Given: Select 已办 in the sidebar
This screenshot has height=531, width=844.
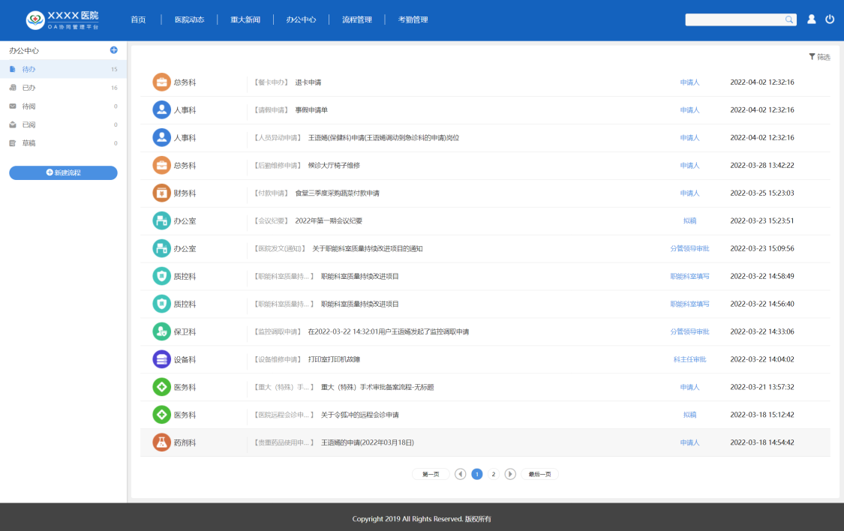Looking at the screenshot, I should coord(29,88).
